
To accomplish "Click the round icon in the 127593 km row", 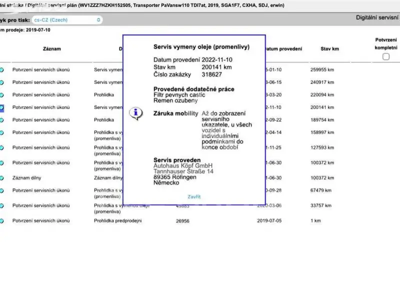I will click(1, 147).
